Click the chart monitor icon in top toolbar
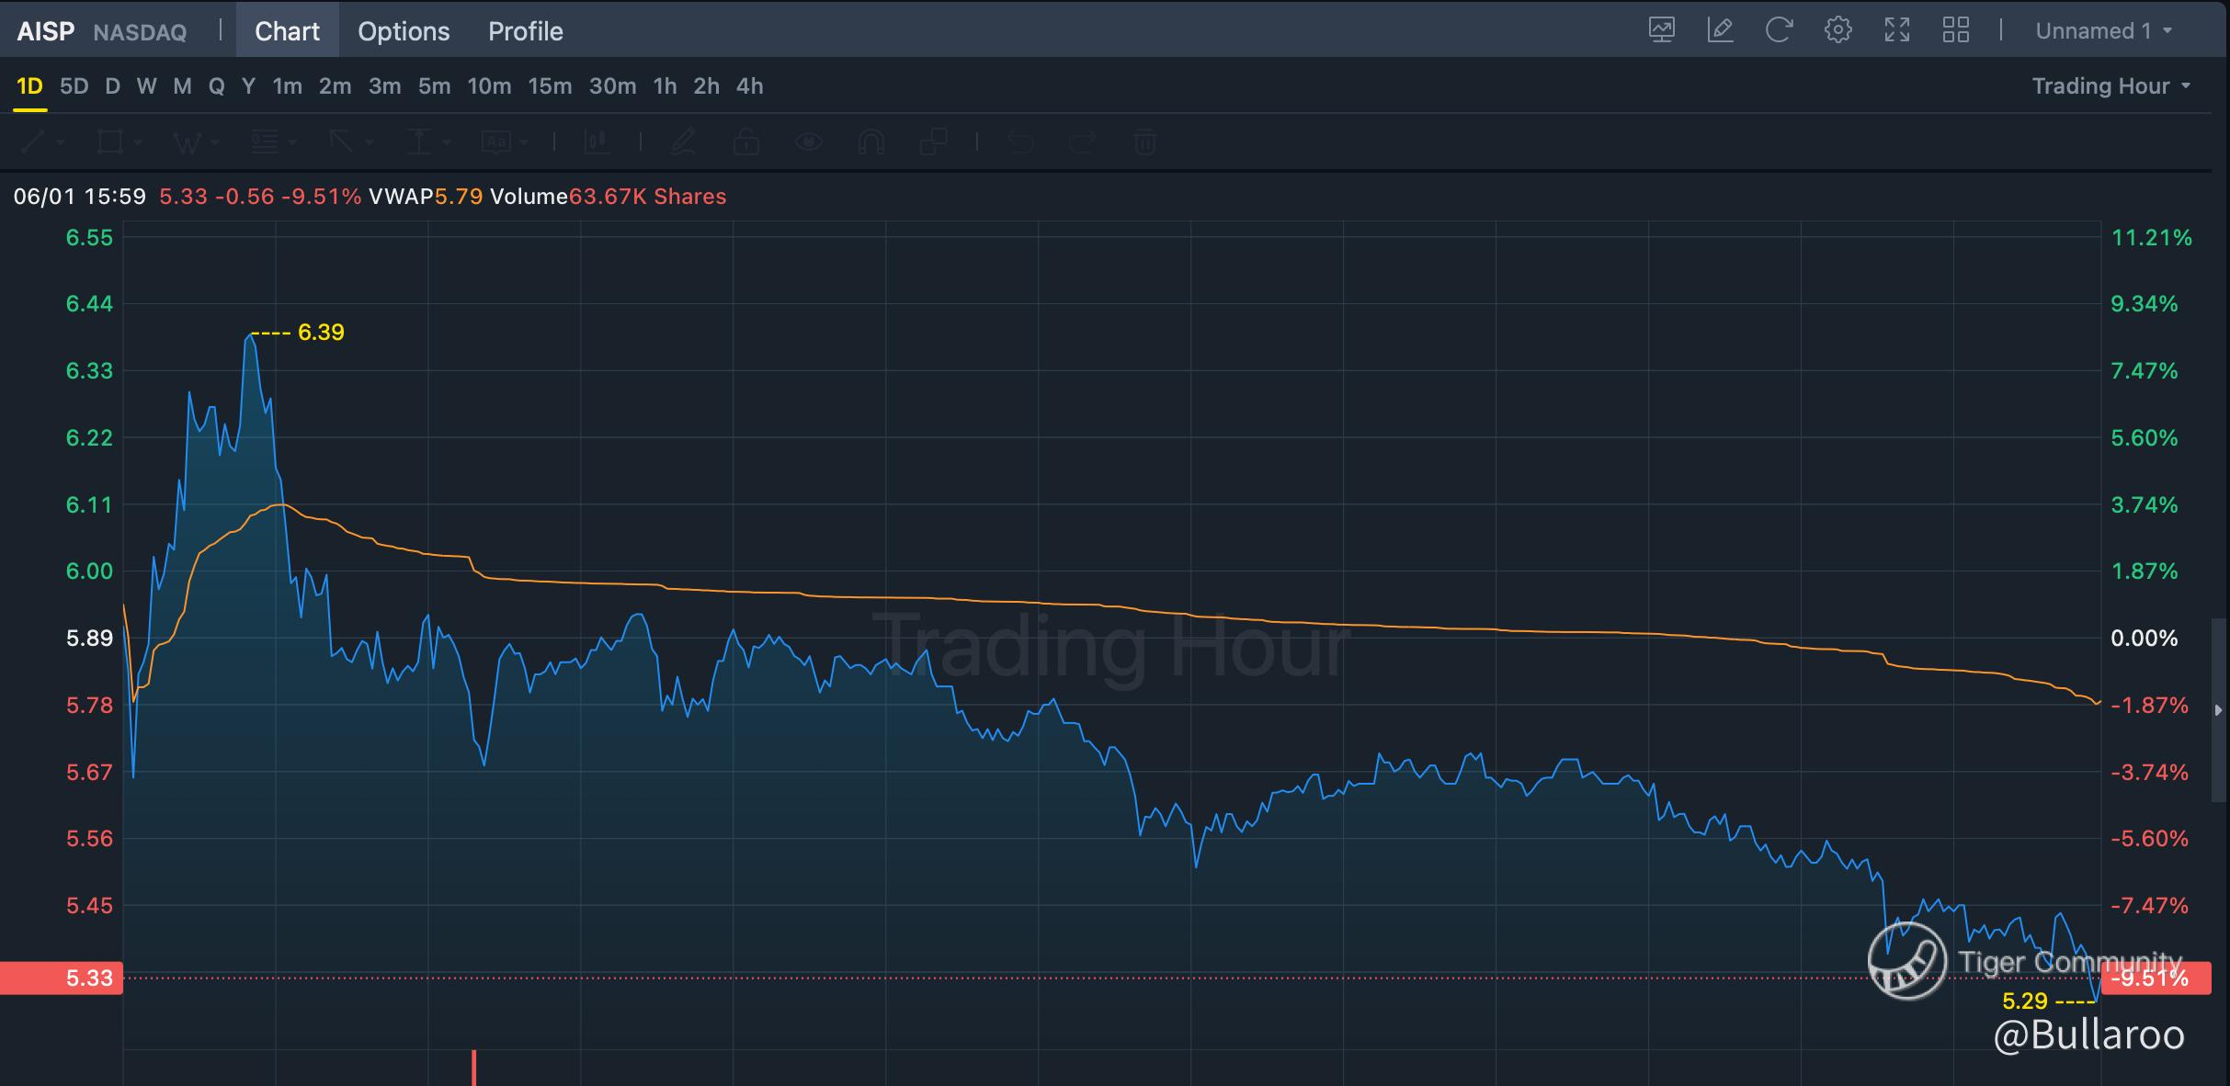Image resolution: width=2230 pixels, height=1086 pixels. click(x=1661, y=30)
